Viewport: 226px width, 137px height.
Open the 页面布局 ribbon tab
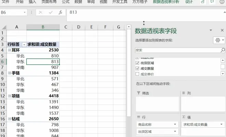coord(49,2)
